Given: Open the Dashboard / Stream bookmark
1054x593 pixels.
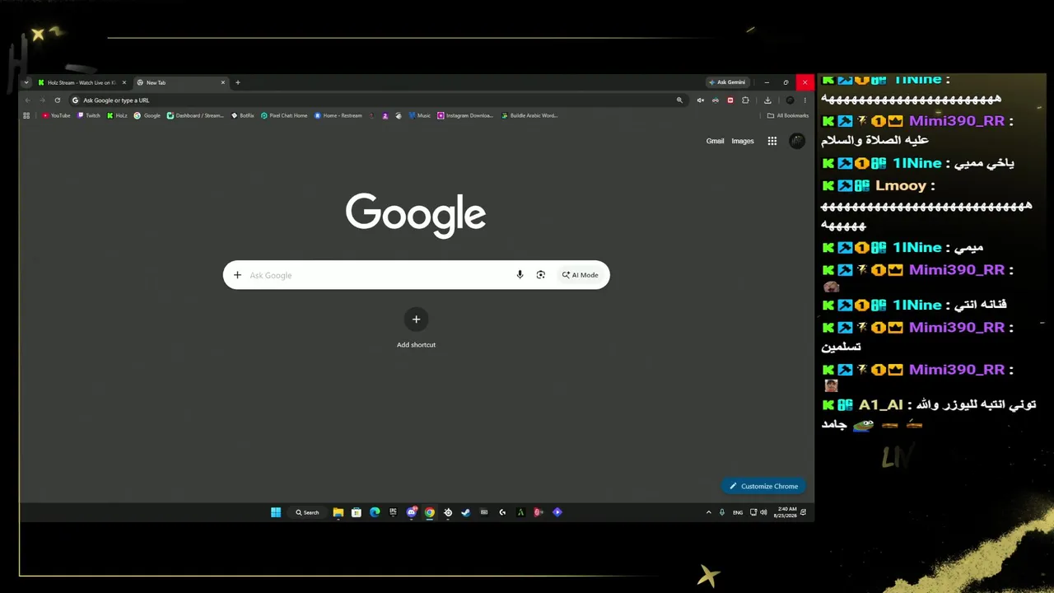Looking at the screenshot, I should pos(195,115).
